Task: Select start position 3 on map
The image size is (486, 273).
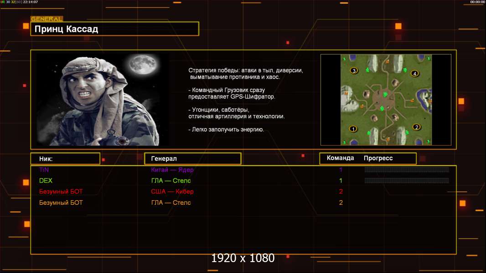Action: click(x=354, y=71)
